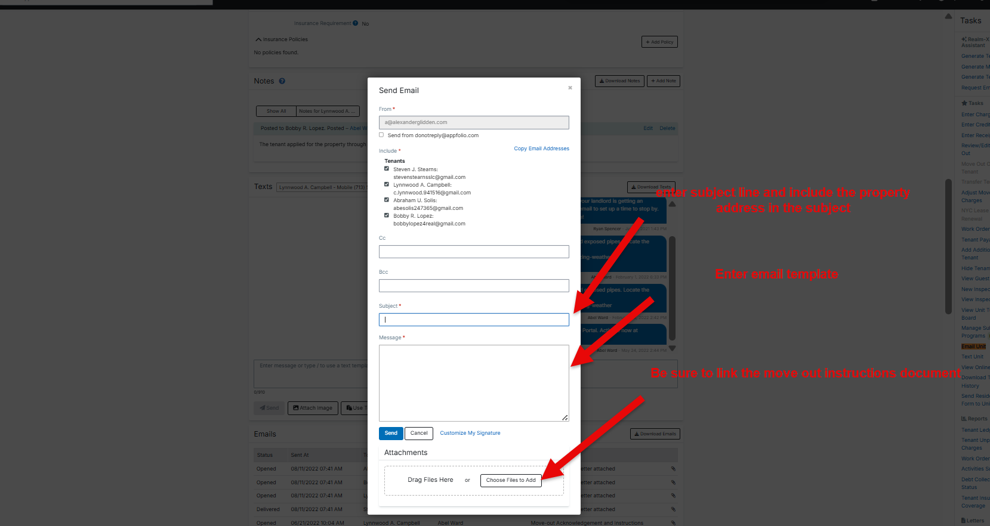This screenshot has width=990, height=526.
Task: Click Download Emails button
Action: coord(655,434)
